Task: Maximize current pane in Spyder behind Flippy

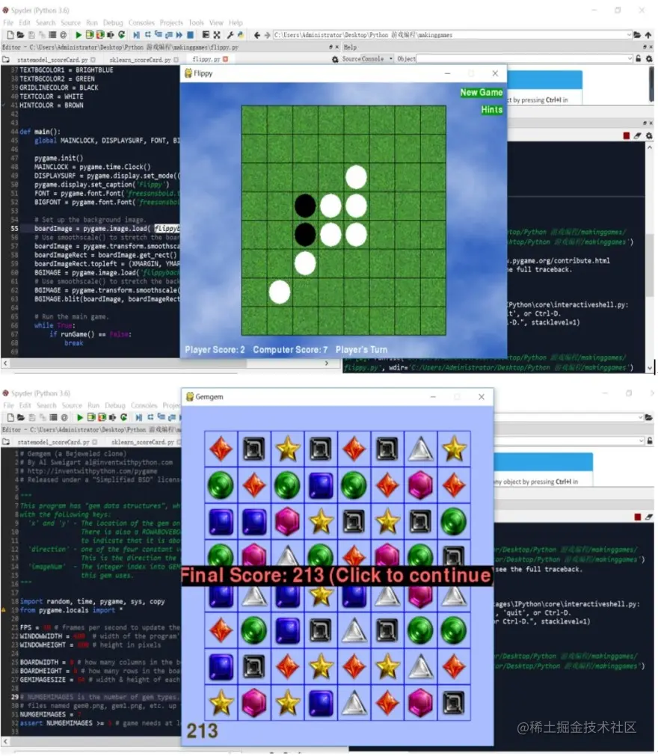Action: (206, 34)
